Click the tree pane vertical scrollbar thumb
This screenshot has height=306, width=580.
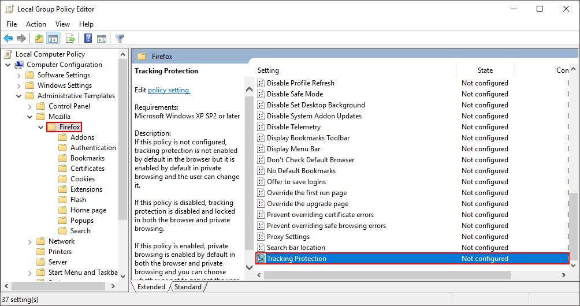122,140
